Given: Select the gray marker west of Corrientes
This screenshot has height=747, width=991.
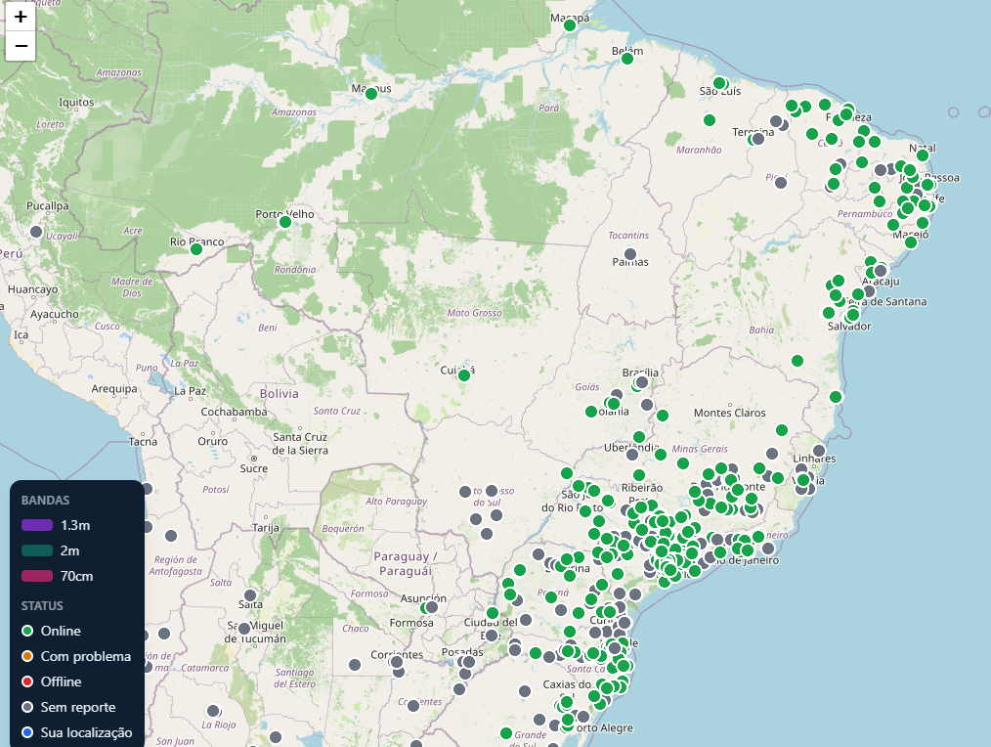Looking at the screenshot, I should click(x=355, y=665).
